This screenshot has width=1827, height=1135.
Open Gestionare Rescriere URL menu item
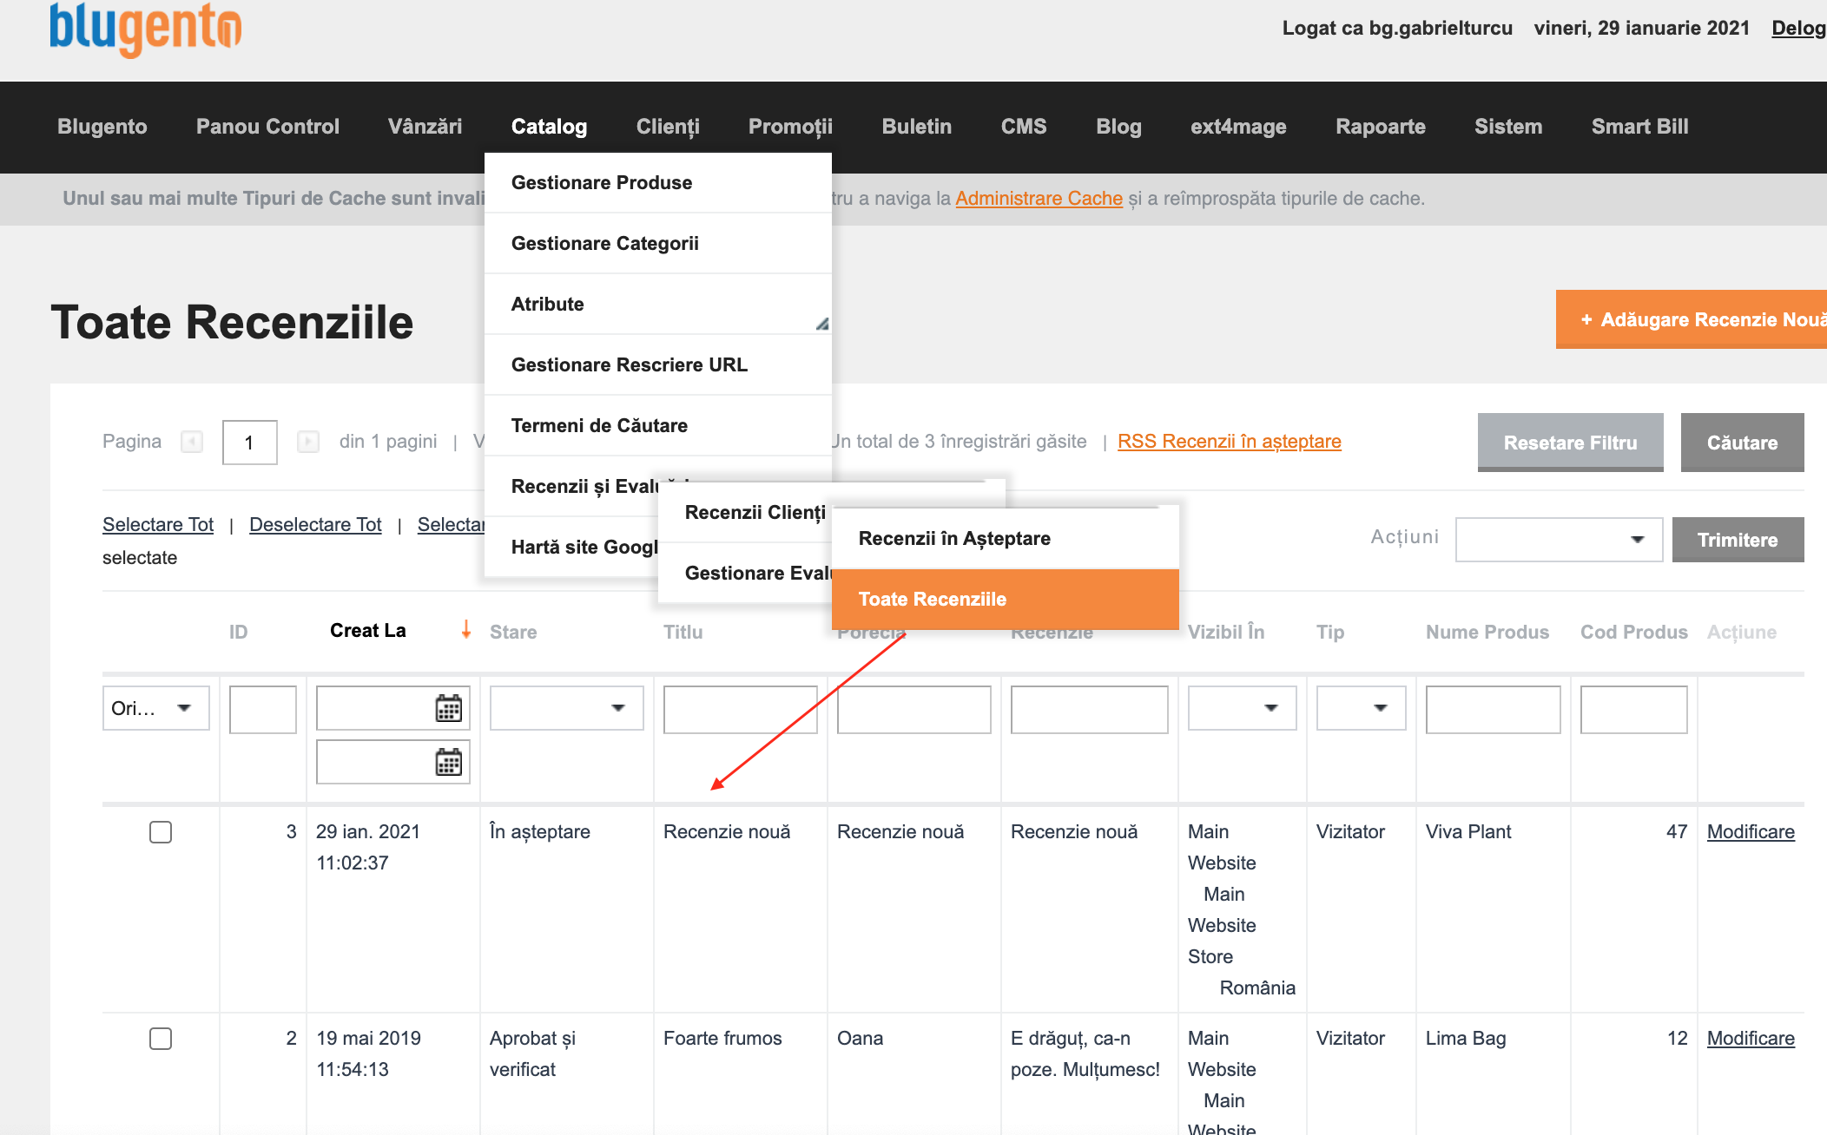pyautogui.click(x=658, y=364)
